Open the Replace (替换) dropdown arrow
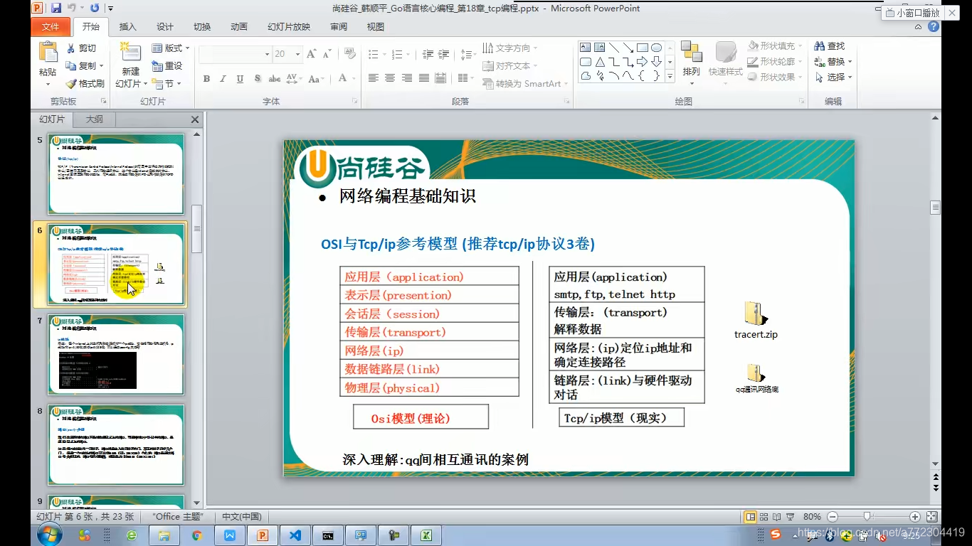 coord(850,62)
